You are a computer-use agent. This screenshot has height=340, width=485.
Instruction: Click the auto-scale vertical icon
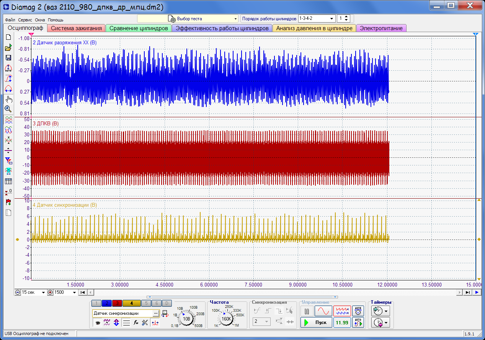click(x=8, y=68)
